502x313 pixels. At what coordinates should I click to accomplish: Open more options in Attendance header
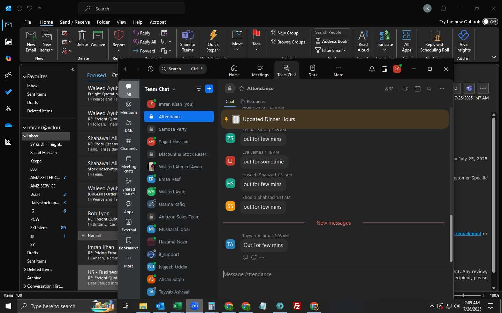442,89
